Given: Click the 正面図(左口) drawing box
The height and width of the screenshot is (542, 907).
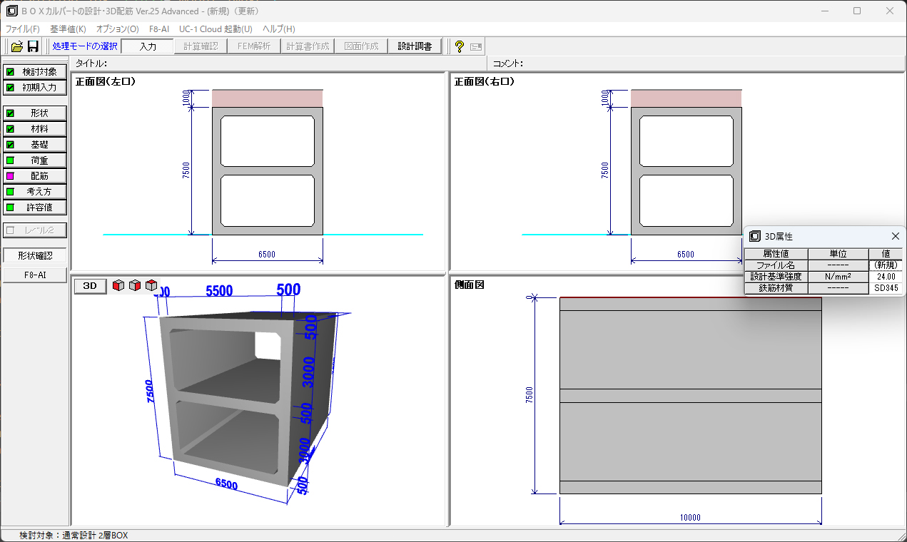Looking at the screenshot, I should click(x=268, y=170).
